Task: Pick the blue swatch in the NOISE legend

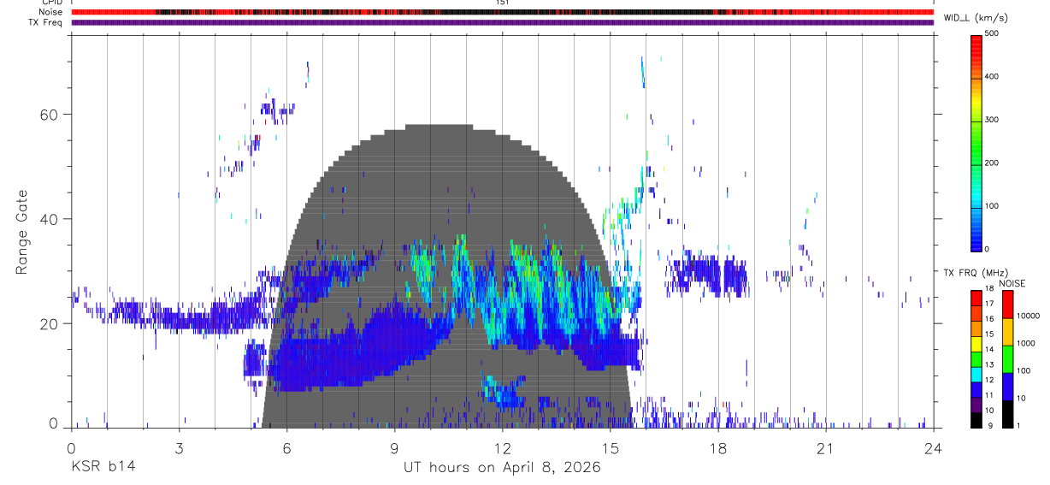Action: click(x=1006, y=386)
